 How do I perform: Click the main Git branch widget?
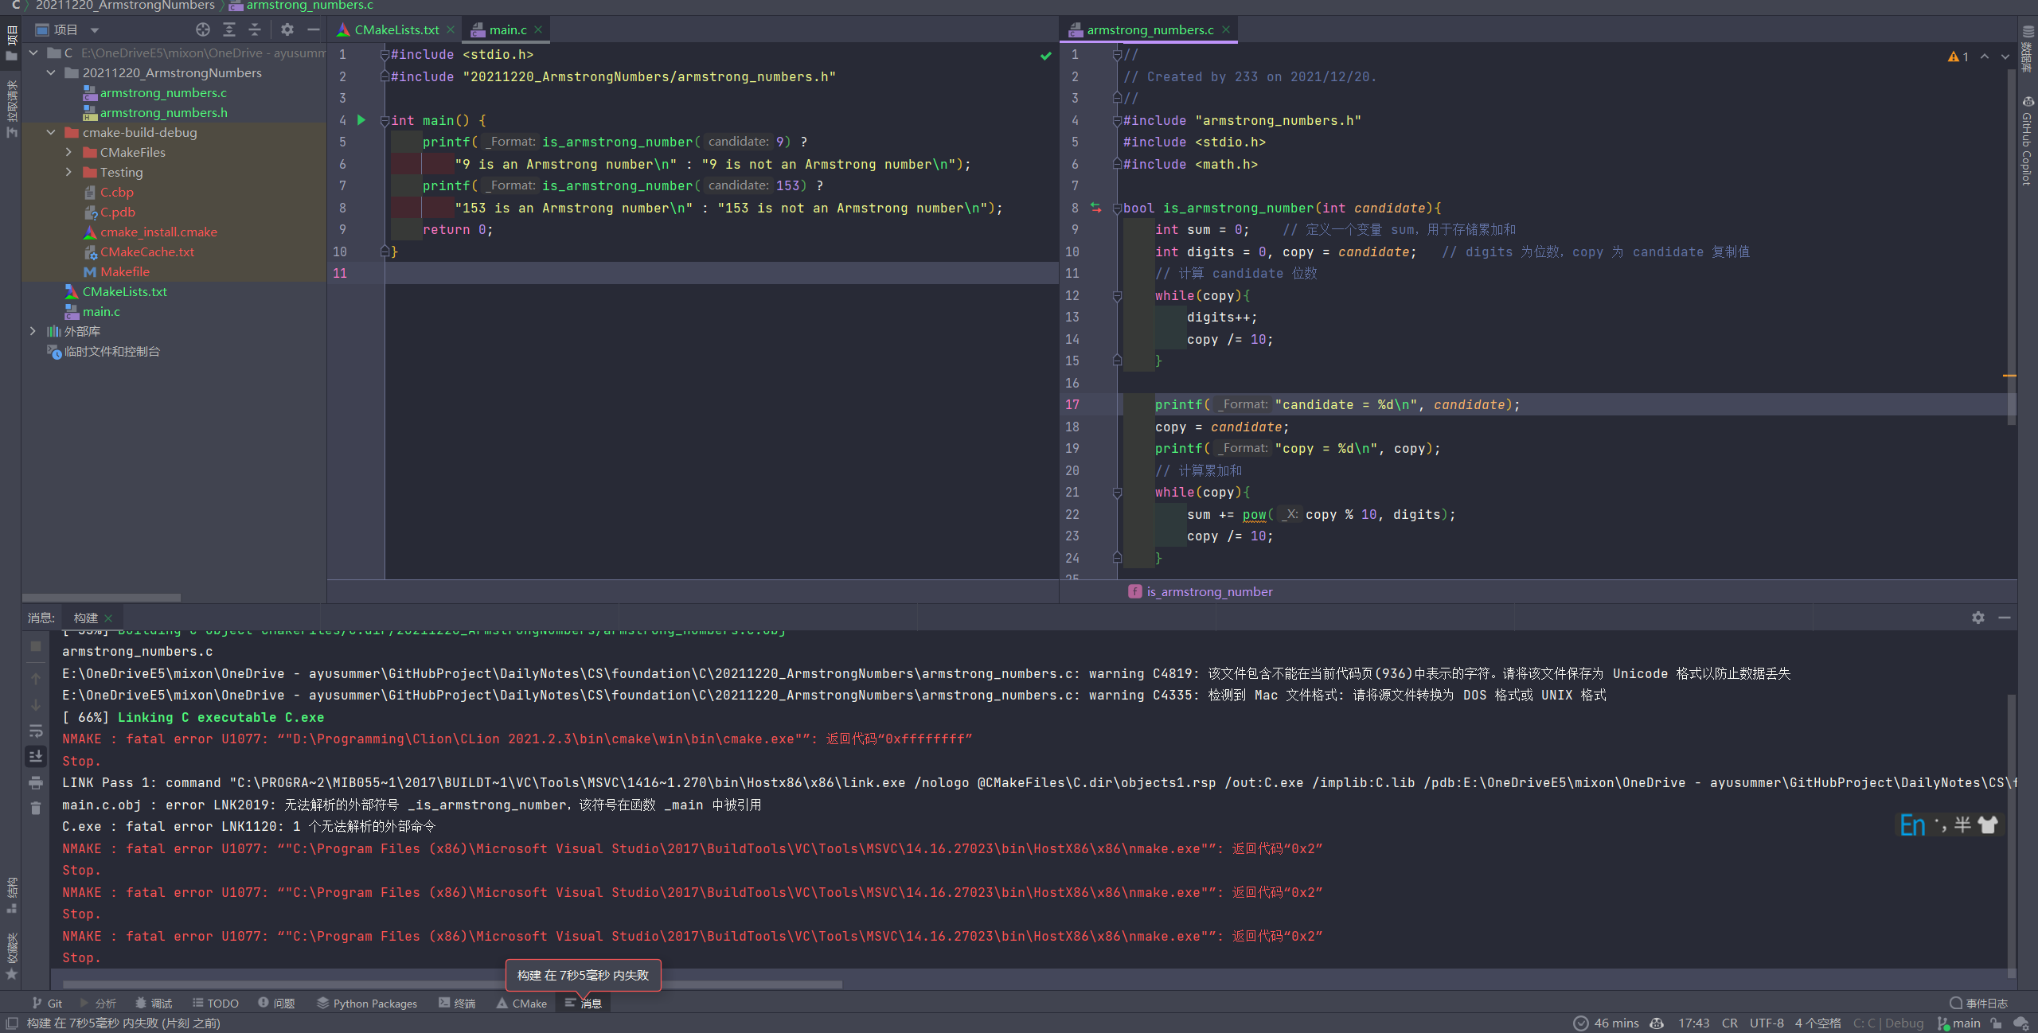click(x=1958, y=1023)
